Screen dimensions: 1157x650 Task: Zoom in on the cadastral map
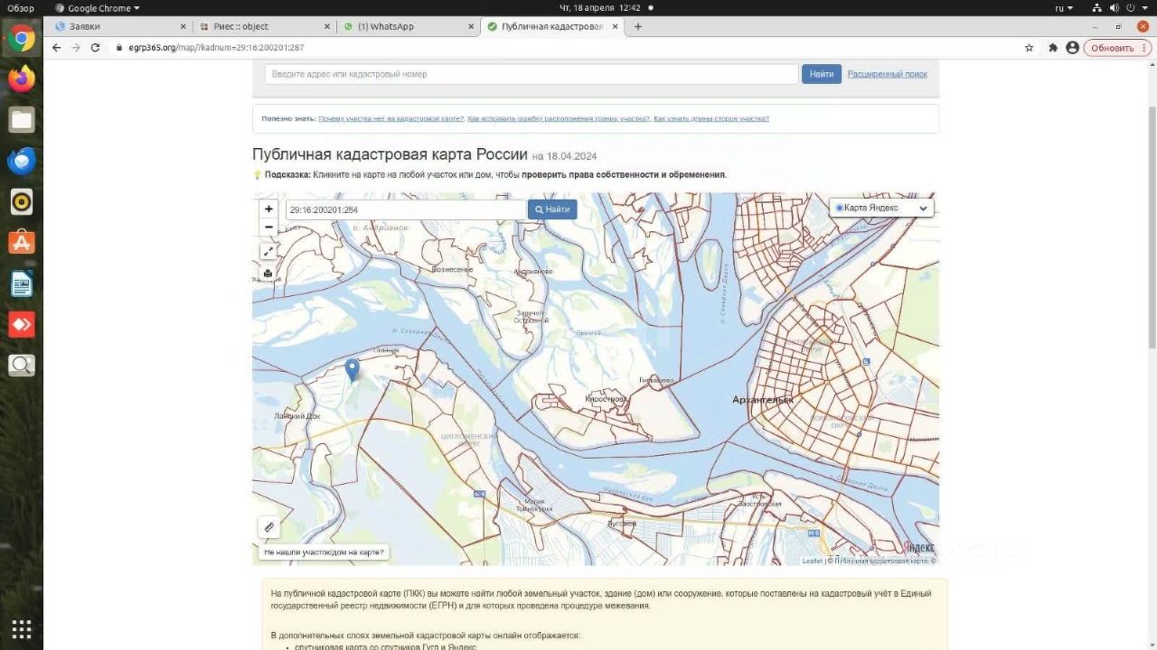coord(268,209)
